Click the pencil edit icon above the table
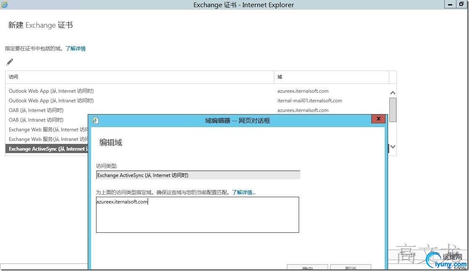This screenshot has width=469, height=271. pos(10,62)
